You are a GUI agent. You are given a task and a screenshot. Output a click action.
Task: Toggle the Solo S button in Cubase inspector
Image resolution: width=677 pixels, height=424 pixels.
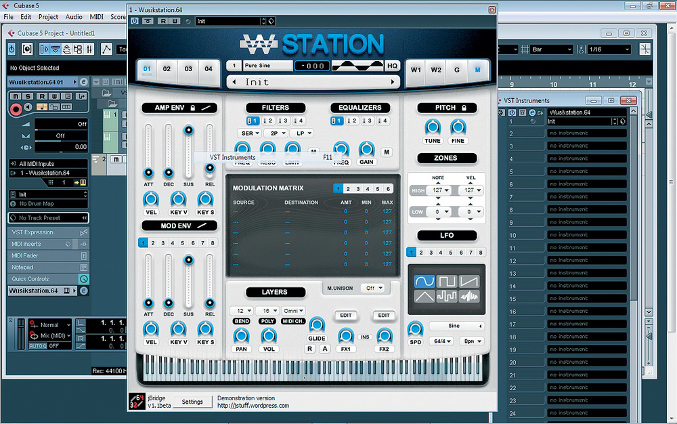(x=28, y=96)
